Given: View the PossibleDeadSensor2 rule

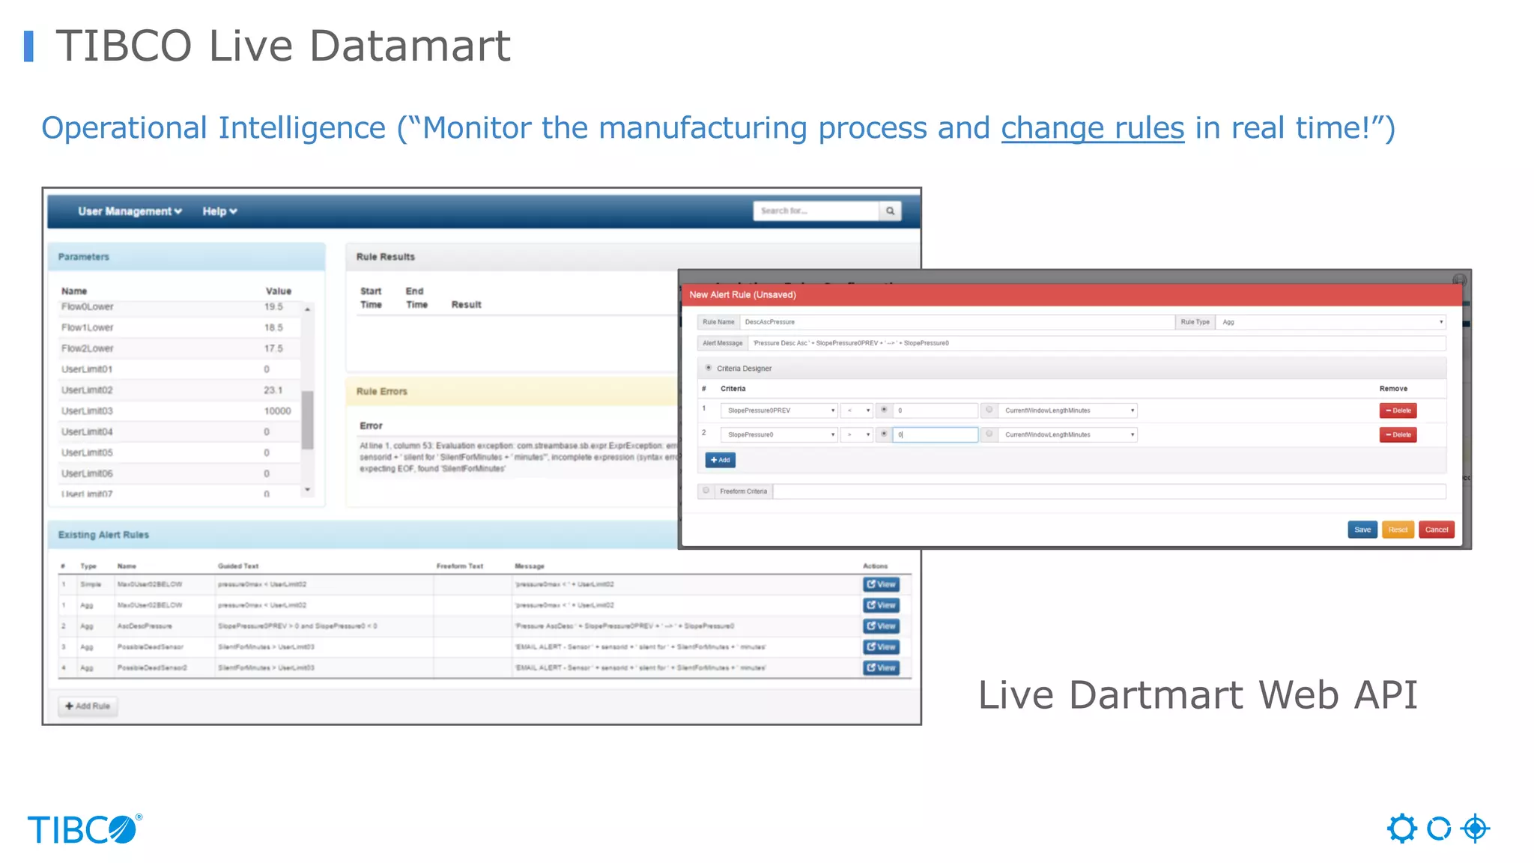Looking at the screenshot, I should [881, 668].
